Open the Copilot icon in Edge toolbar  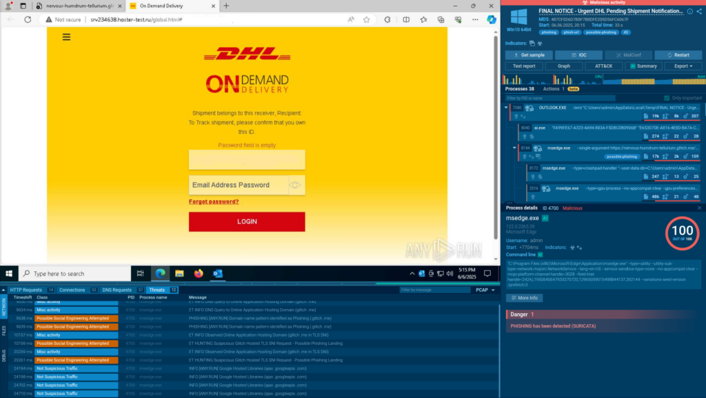(492, 20)
